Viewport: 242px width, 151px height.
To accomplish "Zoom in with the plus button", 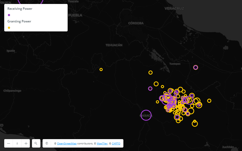I will pos(26,143).
